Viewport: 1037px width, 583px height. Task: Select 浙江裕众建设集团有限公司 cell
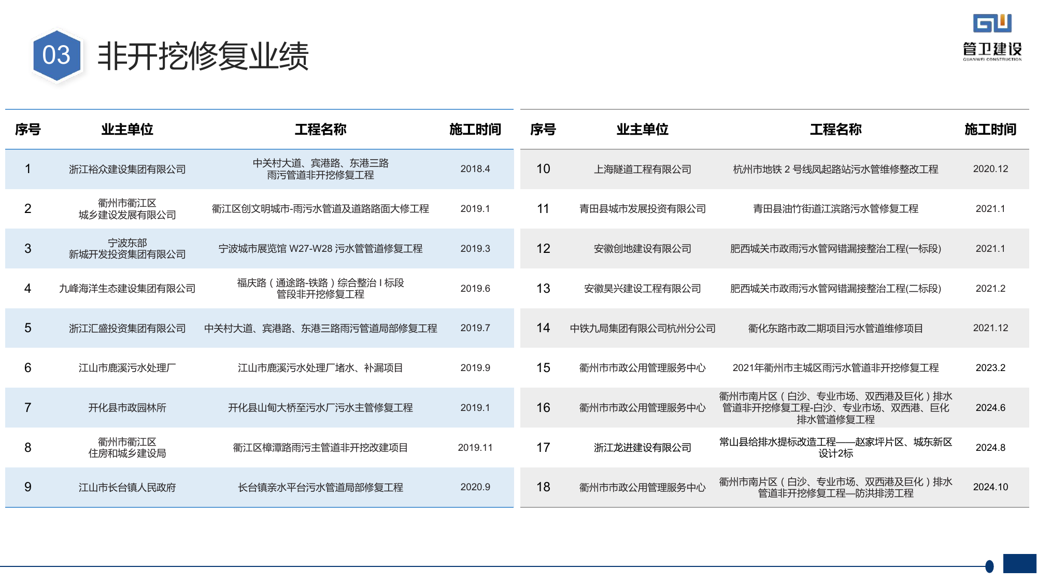(x=127, y=169)
